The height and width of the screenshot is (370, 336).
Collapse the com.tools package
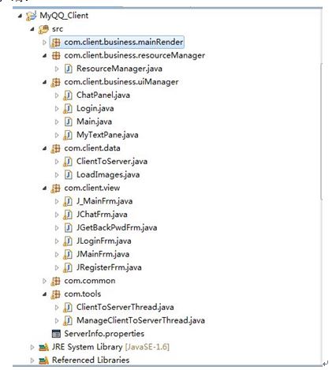[x=45, y=294]
